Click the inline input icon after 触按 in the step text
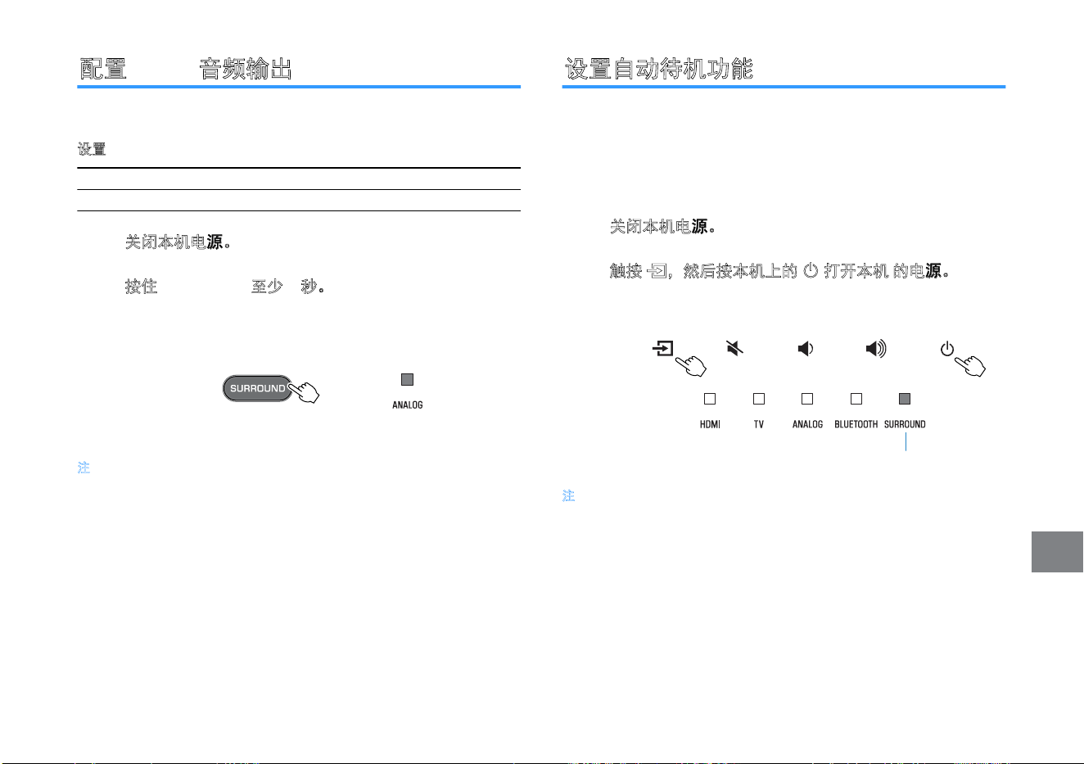 coord(657,271)
